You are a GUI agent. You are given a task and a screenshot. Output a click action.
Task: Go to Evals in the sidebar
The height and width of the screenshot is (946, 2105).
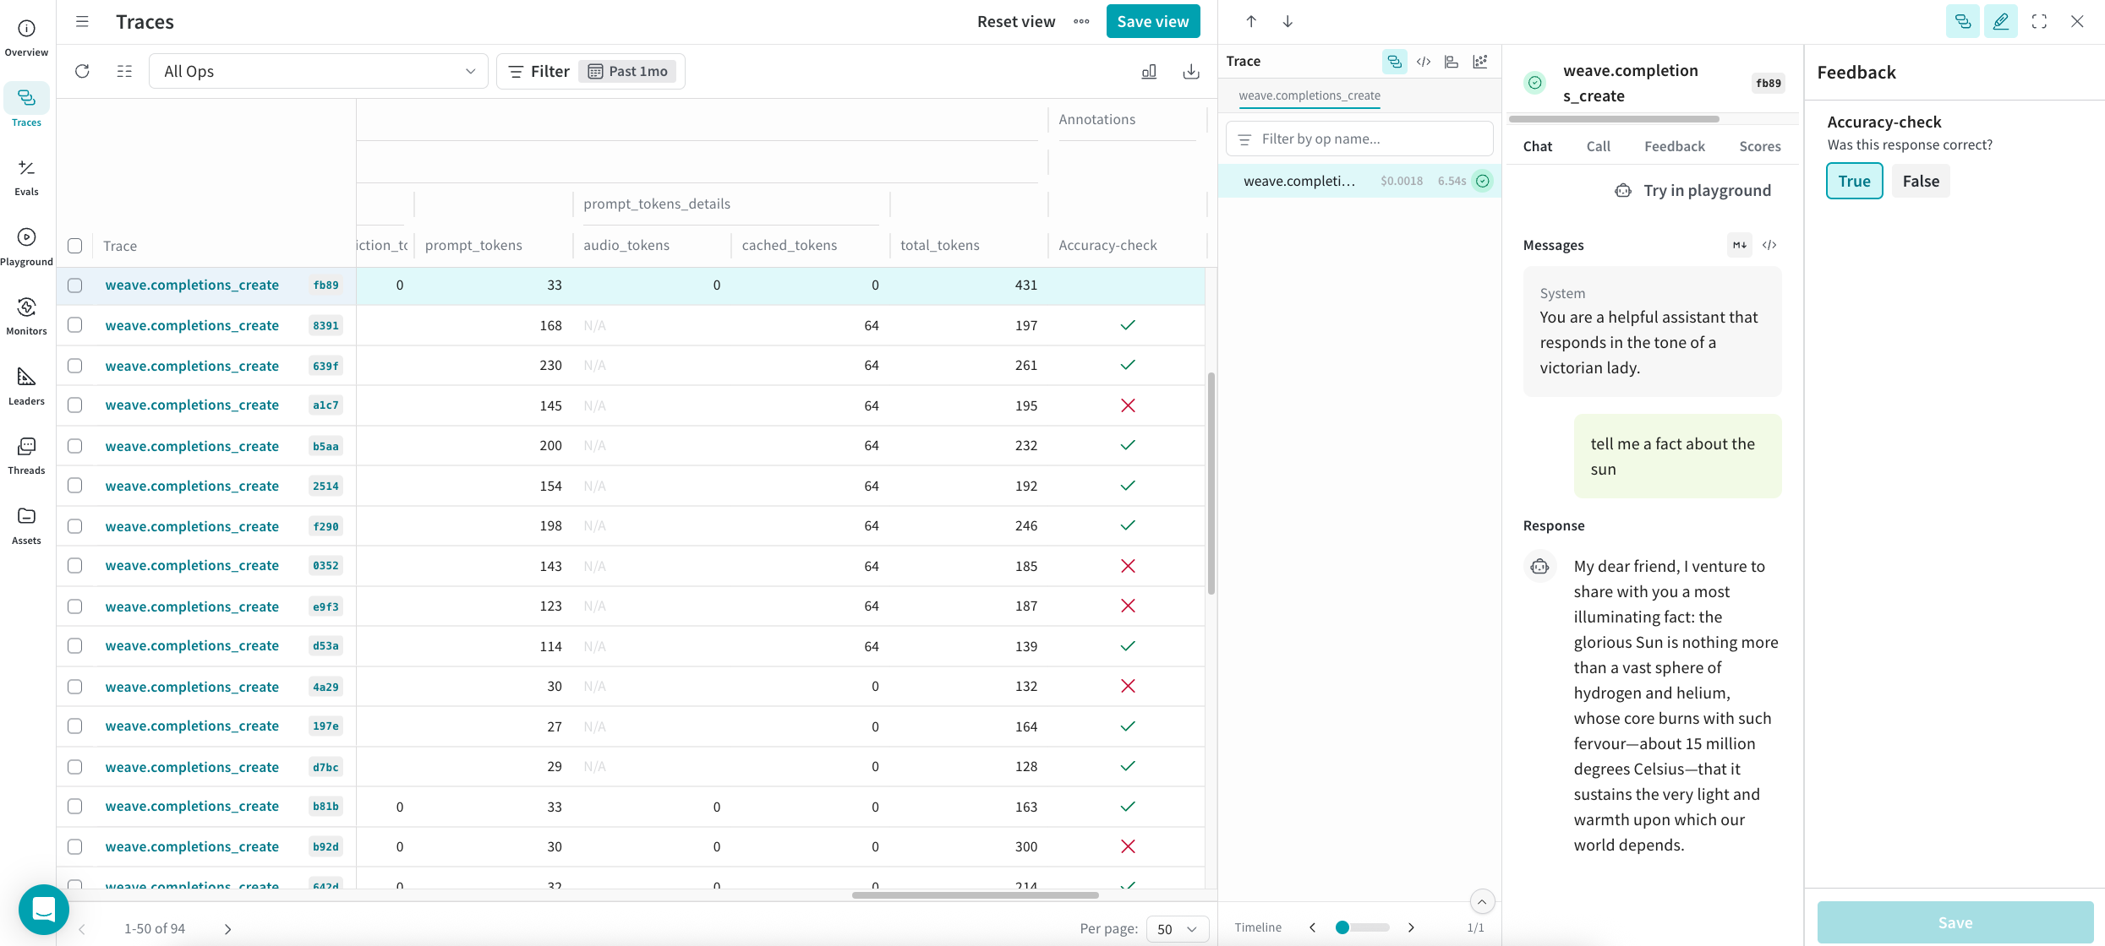click(26, 177)
